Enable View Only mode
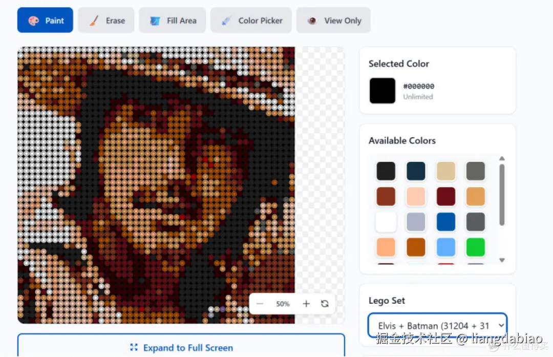The height and width of the screenshot is (357, 553). [333, 20]
